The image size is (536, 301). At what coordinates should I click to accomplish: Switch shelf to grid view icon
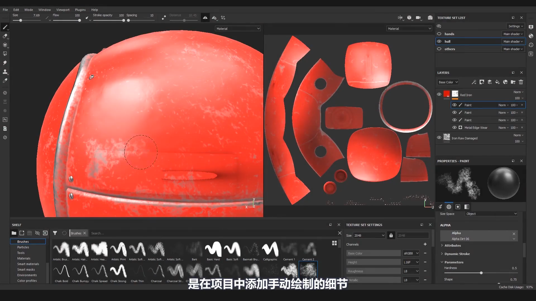(x=334, y=243)
